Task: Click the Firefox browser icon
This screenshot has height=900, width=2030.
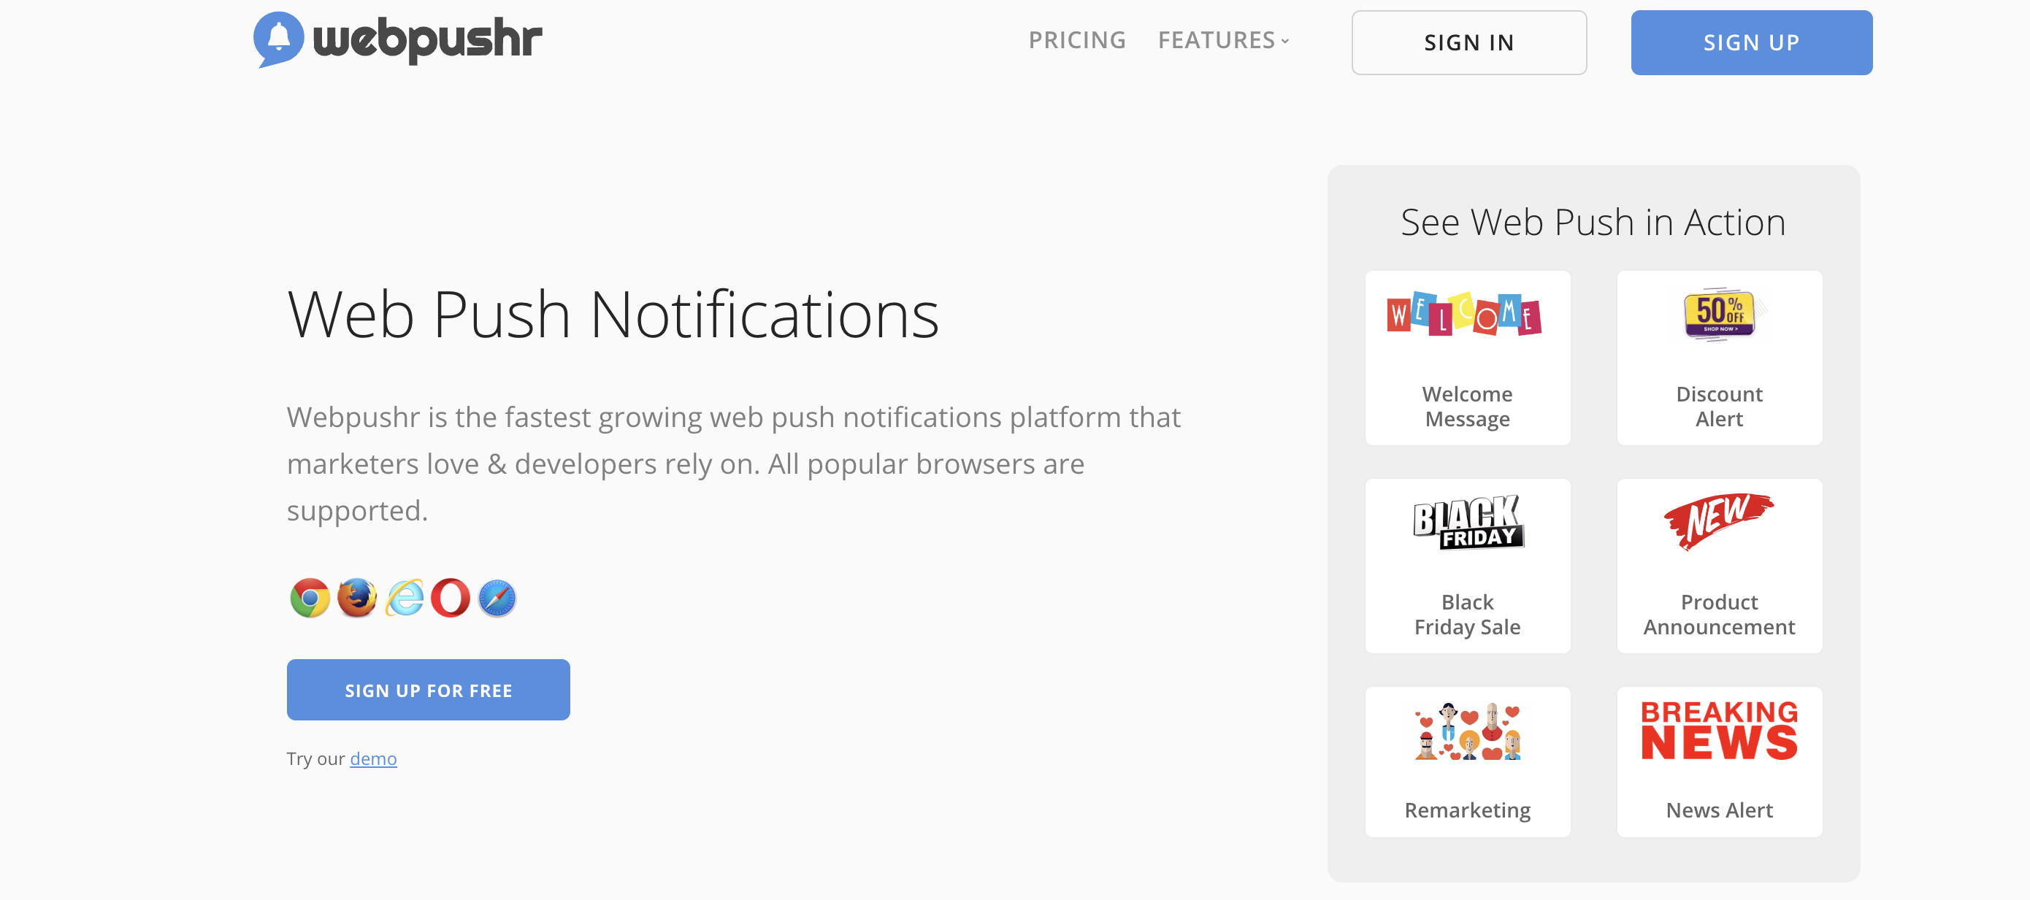Action: (357, 599)
